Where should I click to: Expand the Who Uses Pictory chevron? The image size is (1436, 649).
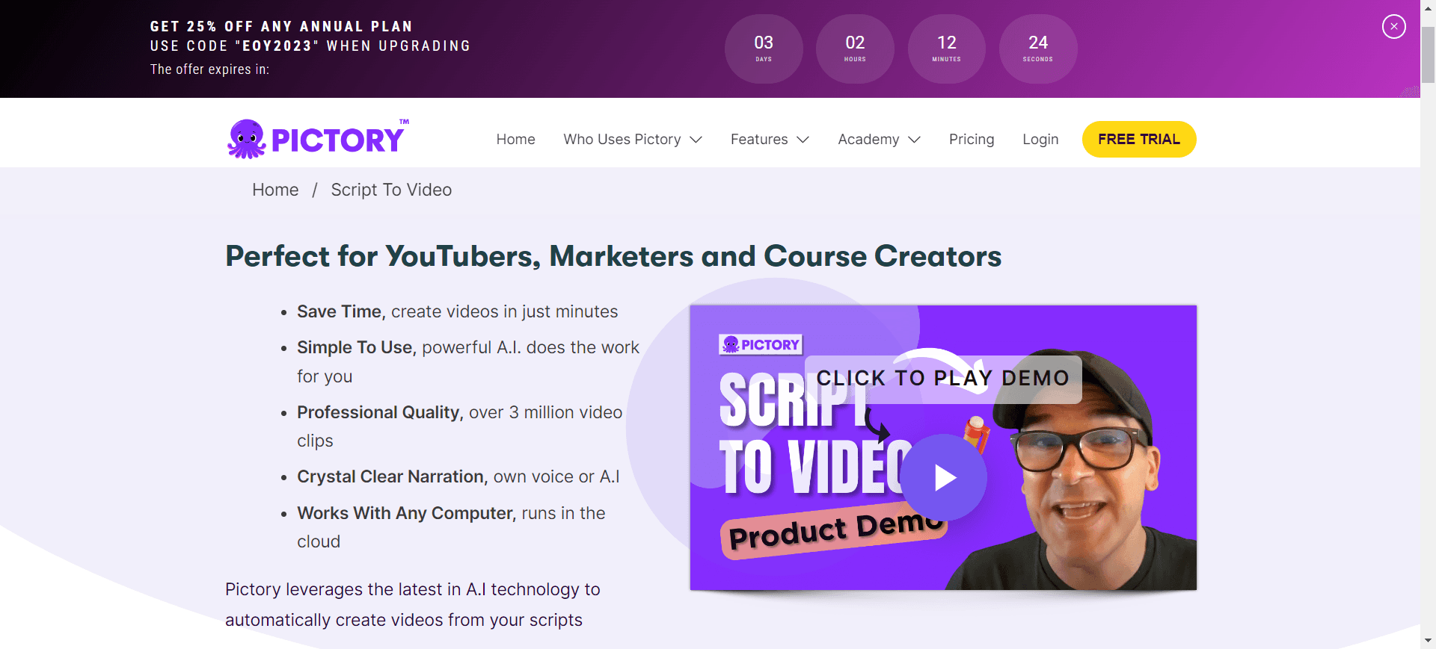tap(696, 140)
